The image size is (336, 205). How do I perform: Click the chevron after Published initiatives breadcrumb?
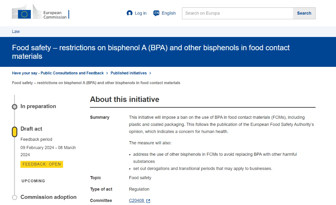[150, 73]
